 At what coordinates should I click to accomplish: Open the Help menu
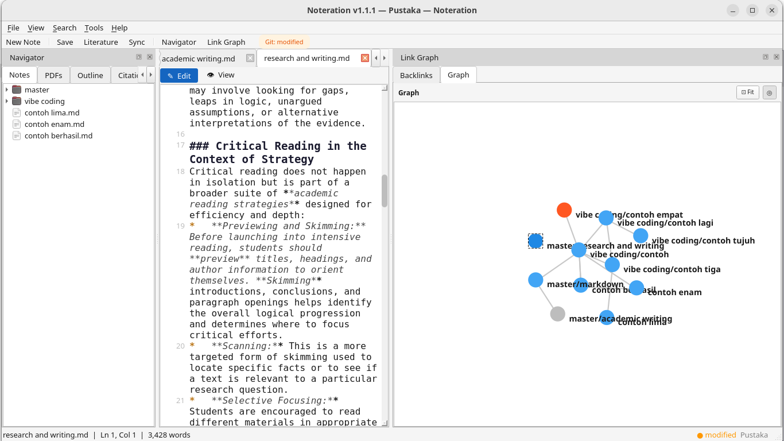(119, 28)
